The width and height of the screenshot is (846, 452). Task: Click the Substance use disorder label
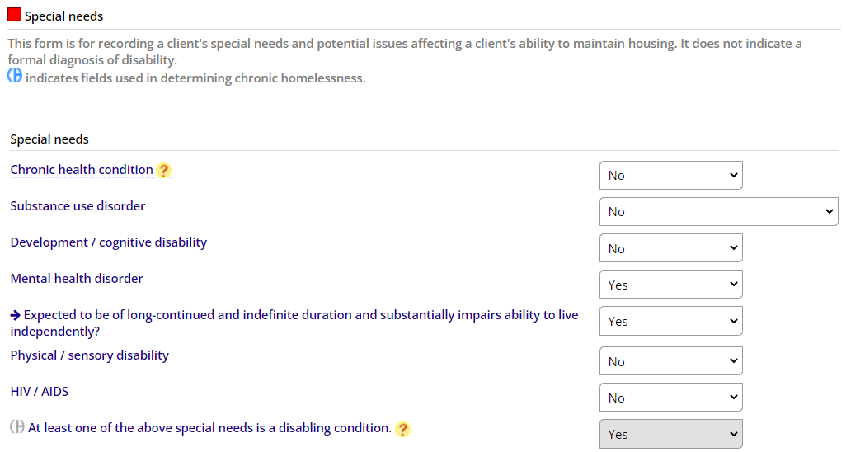pos(78,205)
